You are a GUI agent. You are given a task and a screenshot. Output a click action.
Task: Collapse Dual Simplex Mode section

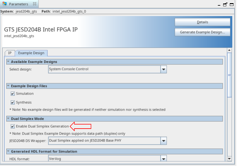tap(8, 119)
